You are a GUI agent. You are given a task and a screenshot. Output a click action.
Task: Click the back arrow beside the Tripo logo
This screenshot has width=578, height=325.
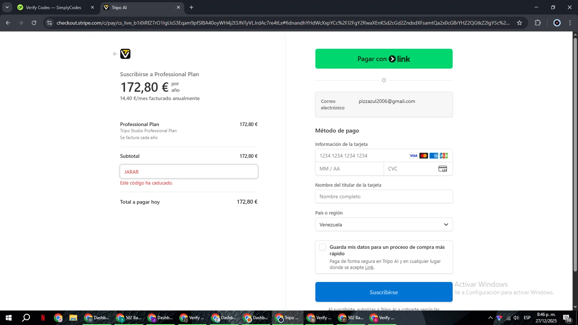(115, 54)
